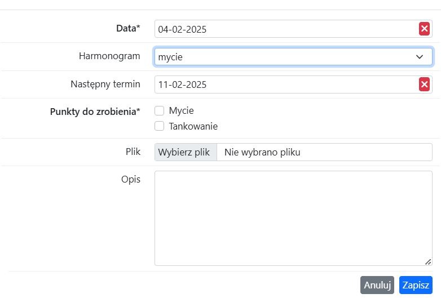Click the Anuluj button
Viewport: 441px width, 298px height.
(x=377, y=285)
